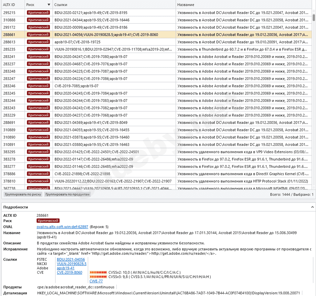Sort by the Ссылки column header
This screenshot has width=316, height=296.
tap(114, 5)
